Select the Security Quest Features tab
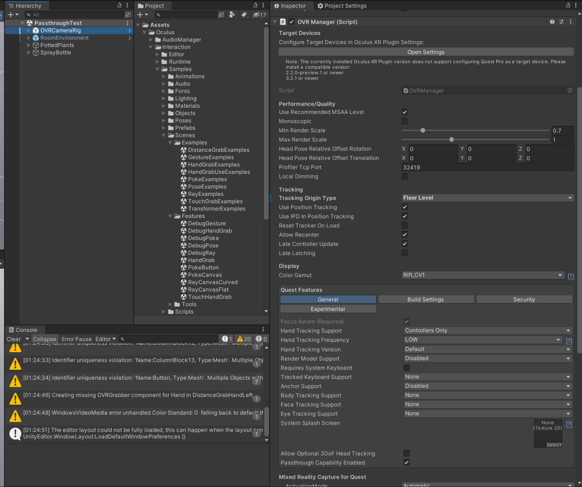 click(x=524, y=299)
